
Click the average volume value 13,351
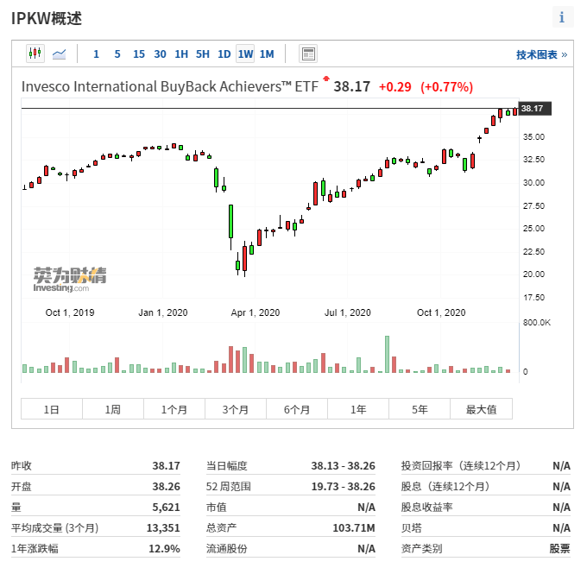click(163, 528)
